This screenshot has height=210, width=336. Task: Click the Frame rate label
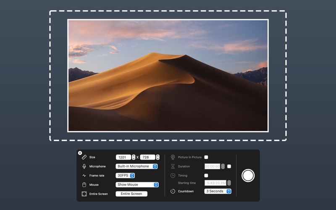pyautogui.click(x=97, y=176)
